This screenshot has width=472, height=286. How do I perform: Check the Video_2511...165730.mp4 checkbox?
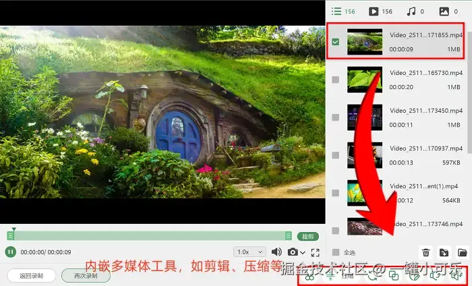click(x=335, y=80)
